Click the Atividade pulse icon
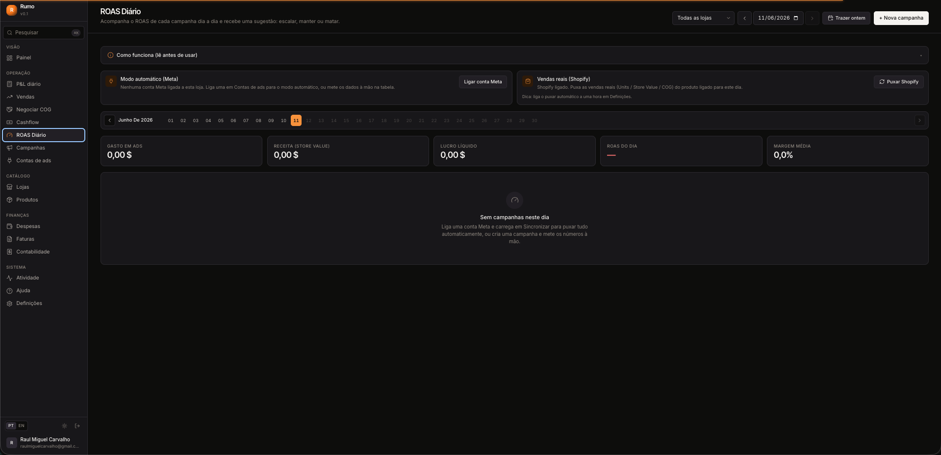The height and width of the screenshot is (455, 941). click(x=9, y=278)
